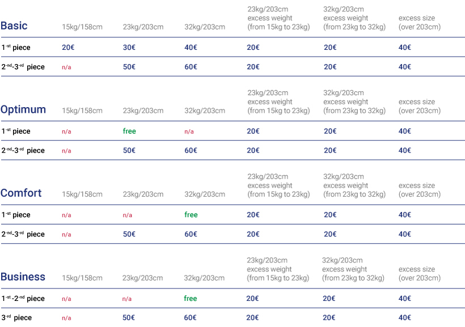Click the free label in Business 1st-2nd piece
This screenshot has width=465, height=327.
coord(191,298)
